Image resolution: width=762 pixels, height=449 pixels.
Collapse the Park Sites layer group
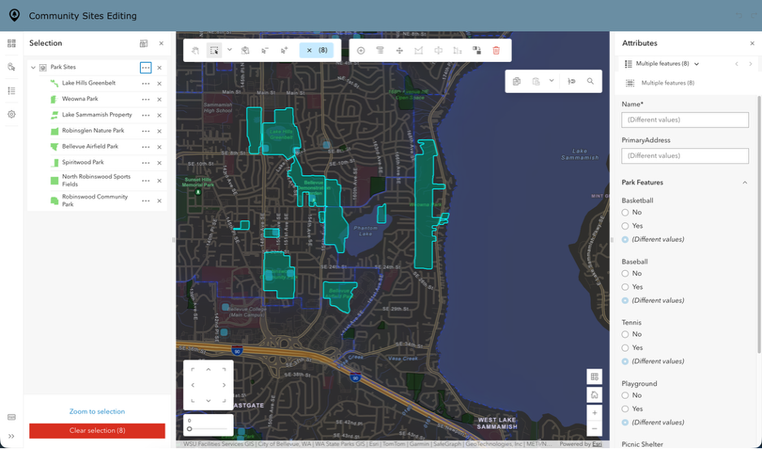pos(33,68)
